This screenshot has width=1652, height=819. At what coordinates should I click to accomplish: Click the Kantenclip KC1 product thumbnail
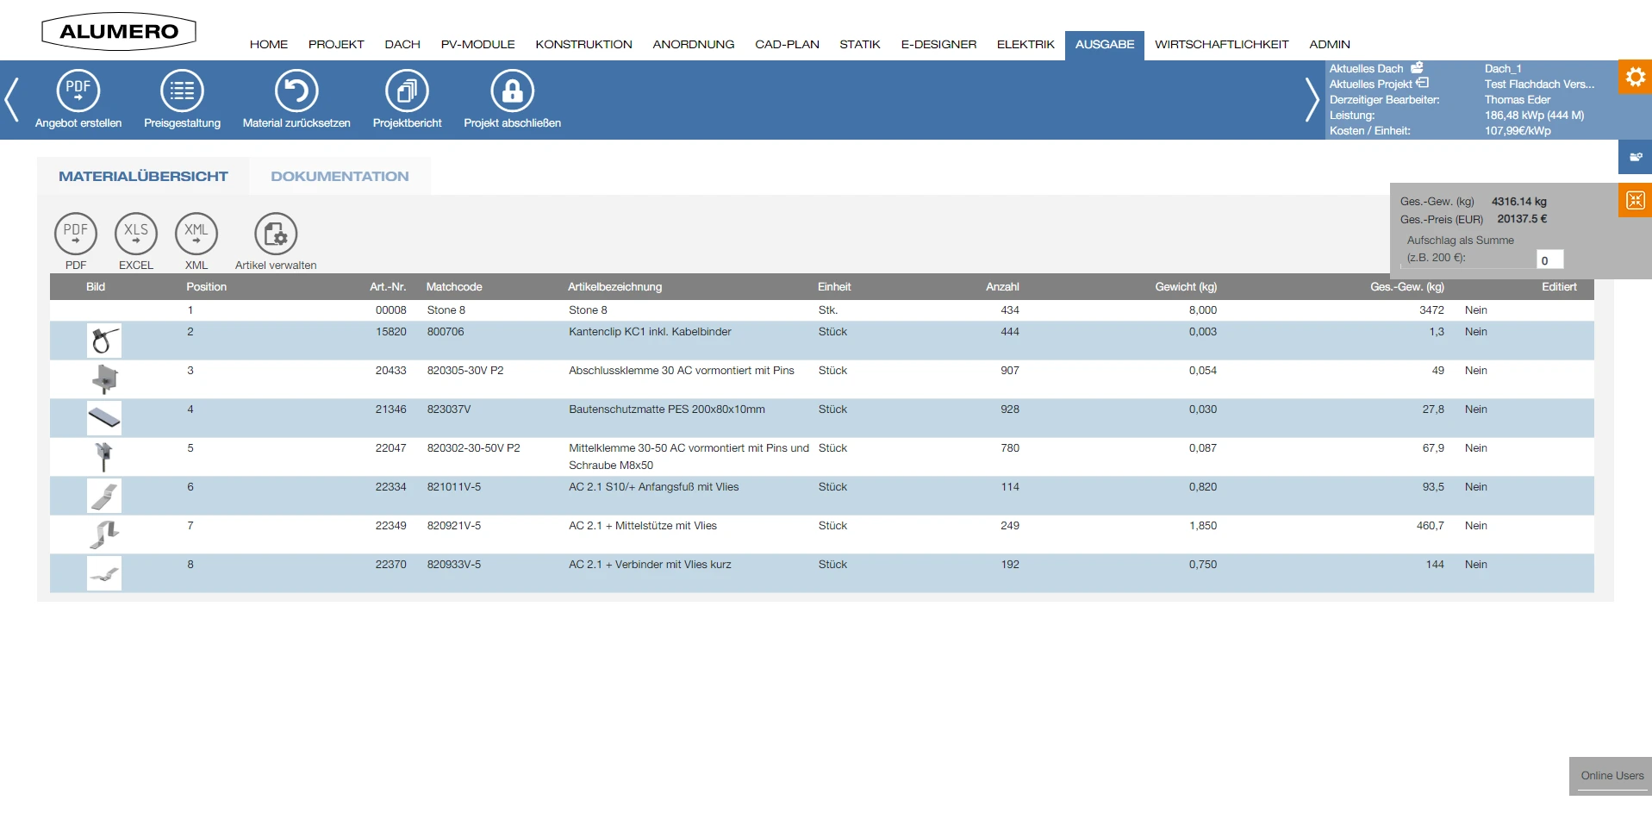(x=104, y=341)
